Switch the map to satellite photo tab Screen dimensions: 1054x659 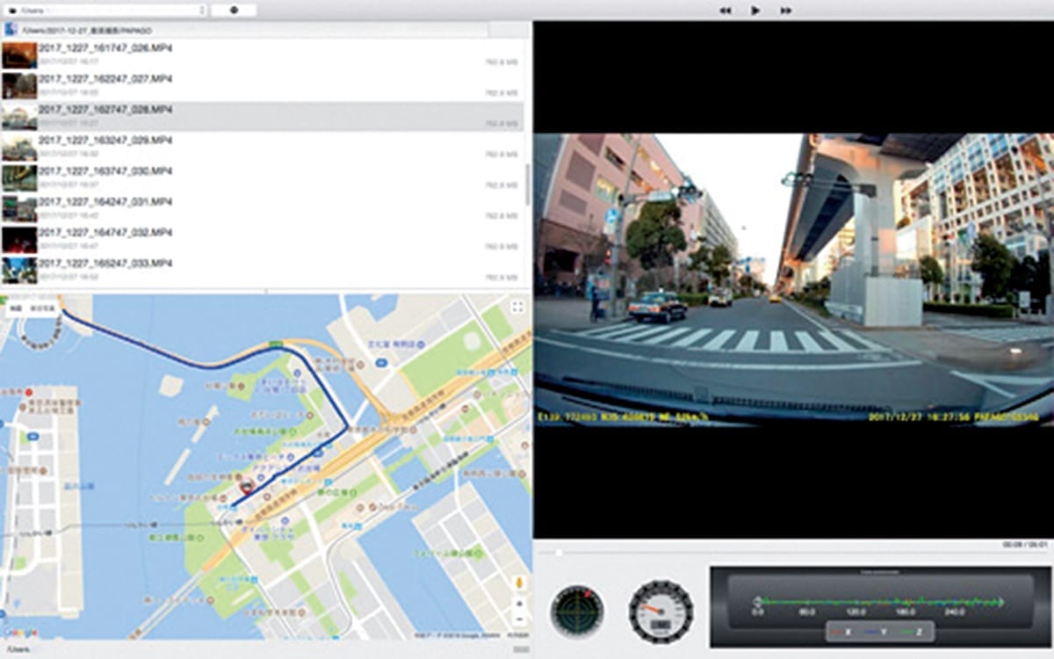[43, 309]
